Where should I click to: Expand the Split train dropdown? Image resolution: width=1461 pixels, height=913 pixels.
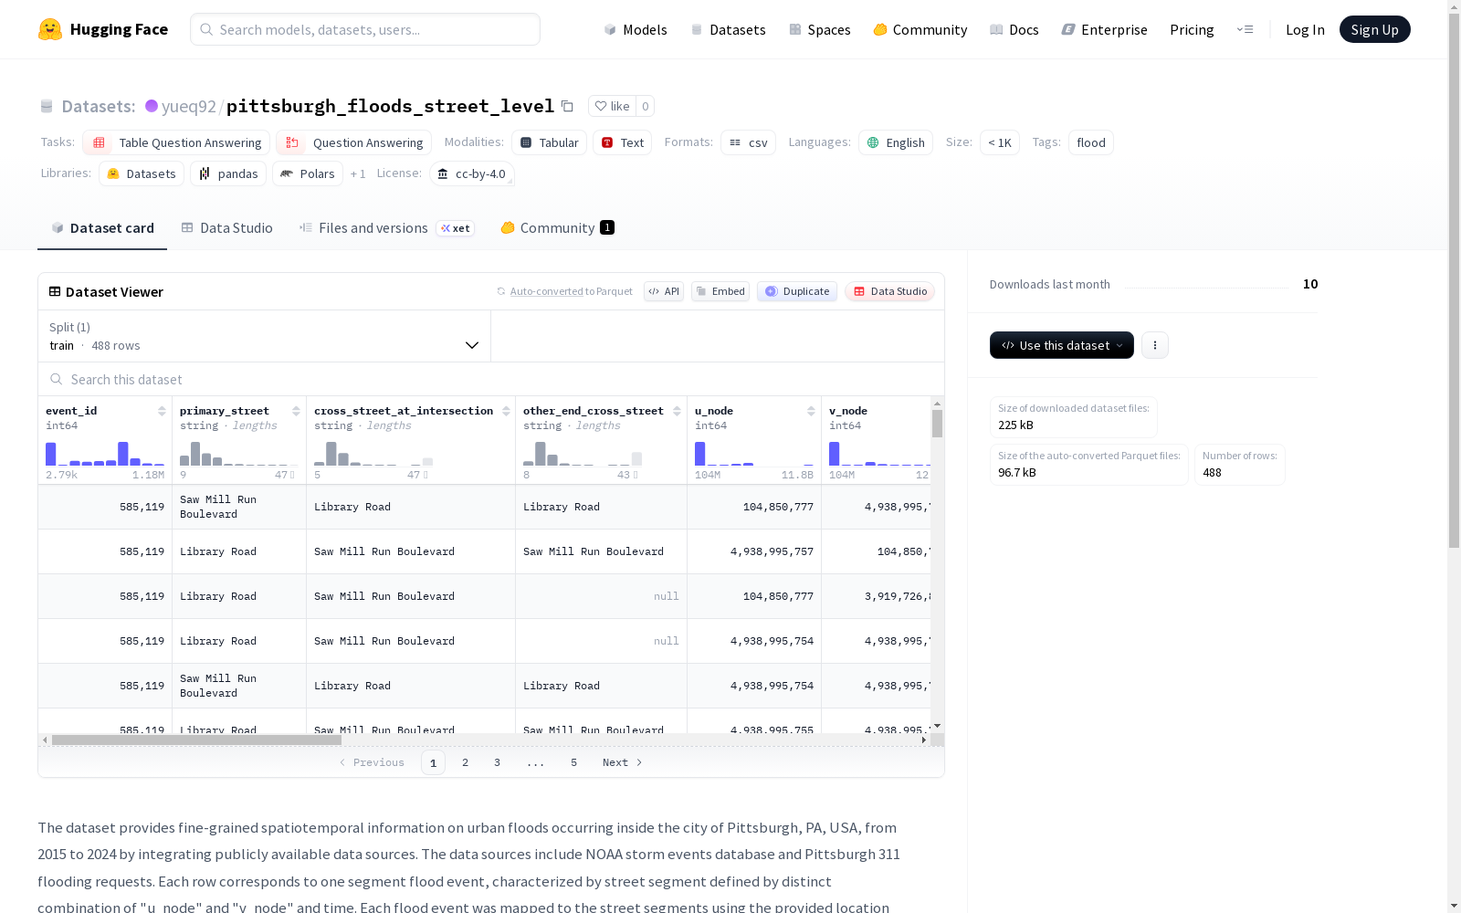264,336
